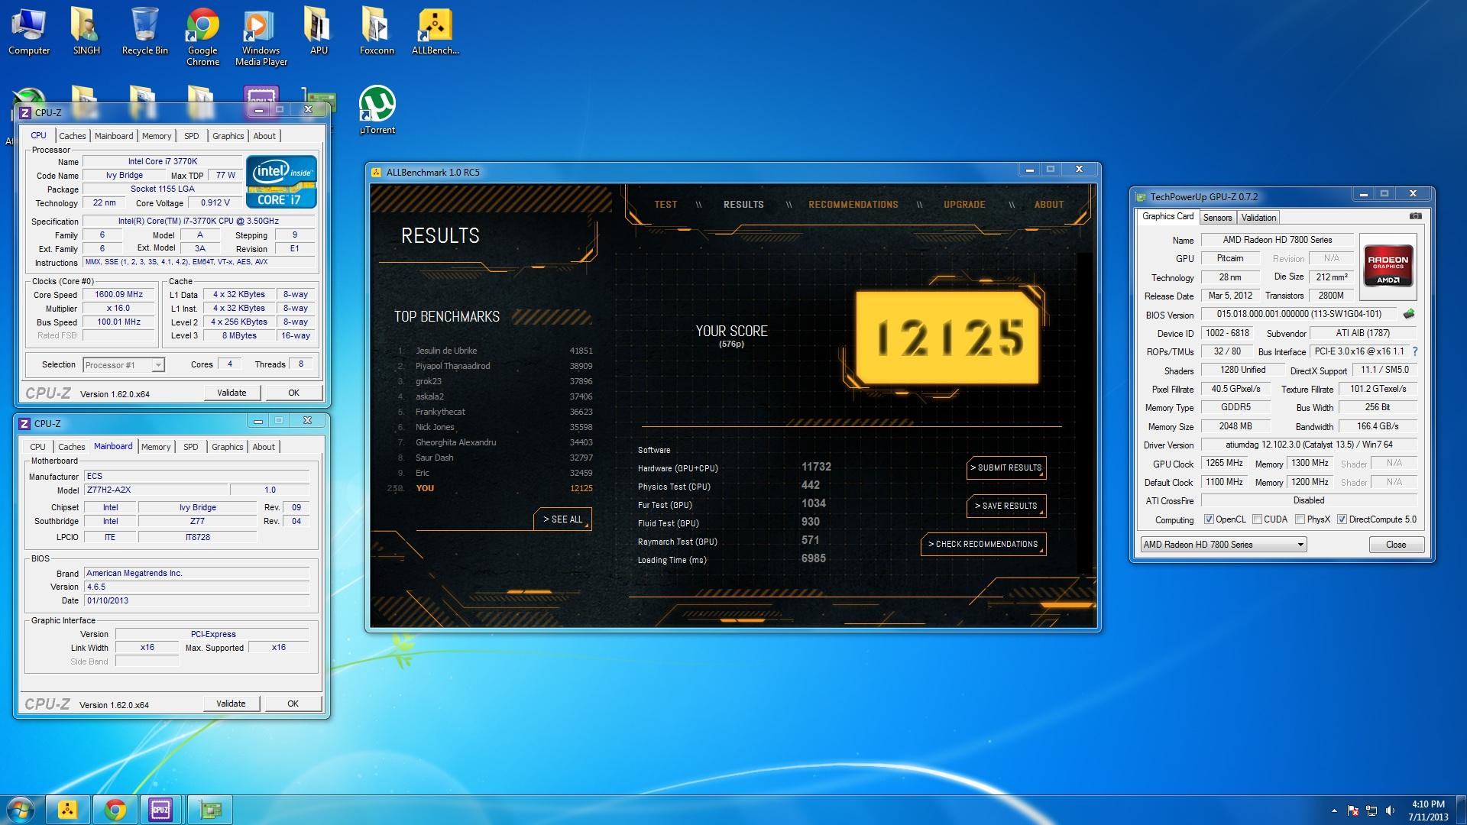
Task: Open the Computer desktop icon
Action: [28, 32]
